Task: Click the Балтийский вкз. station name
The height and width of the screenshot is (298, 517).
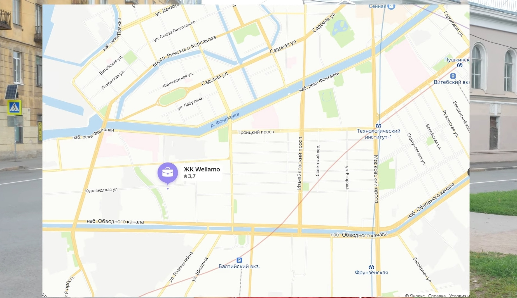Action: click(x=239, y=266)
